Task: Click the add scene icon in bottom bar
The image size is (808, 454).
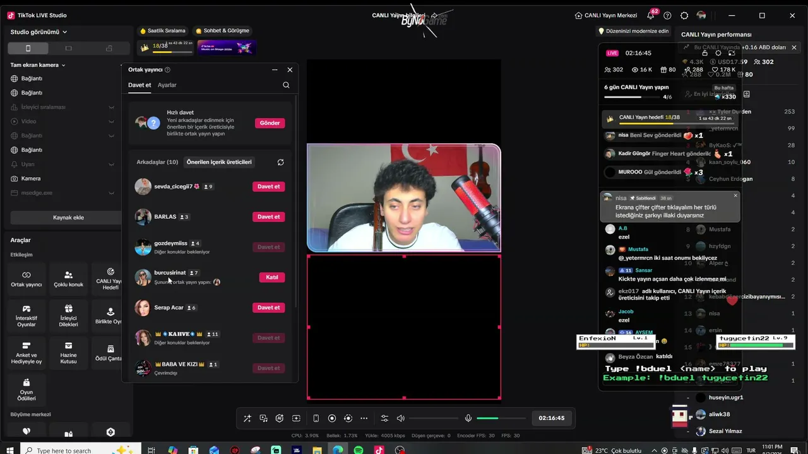Action: tap(296, 418)
